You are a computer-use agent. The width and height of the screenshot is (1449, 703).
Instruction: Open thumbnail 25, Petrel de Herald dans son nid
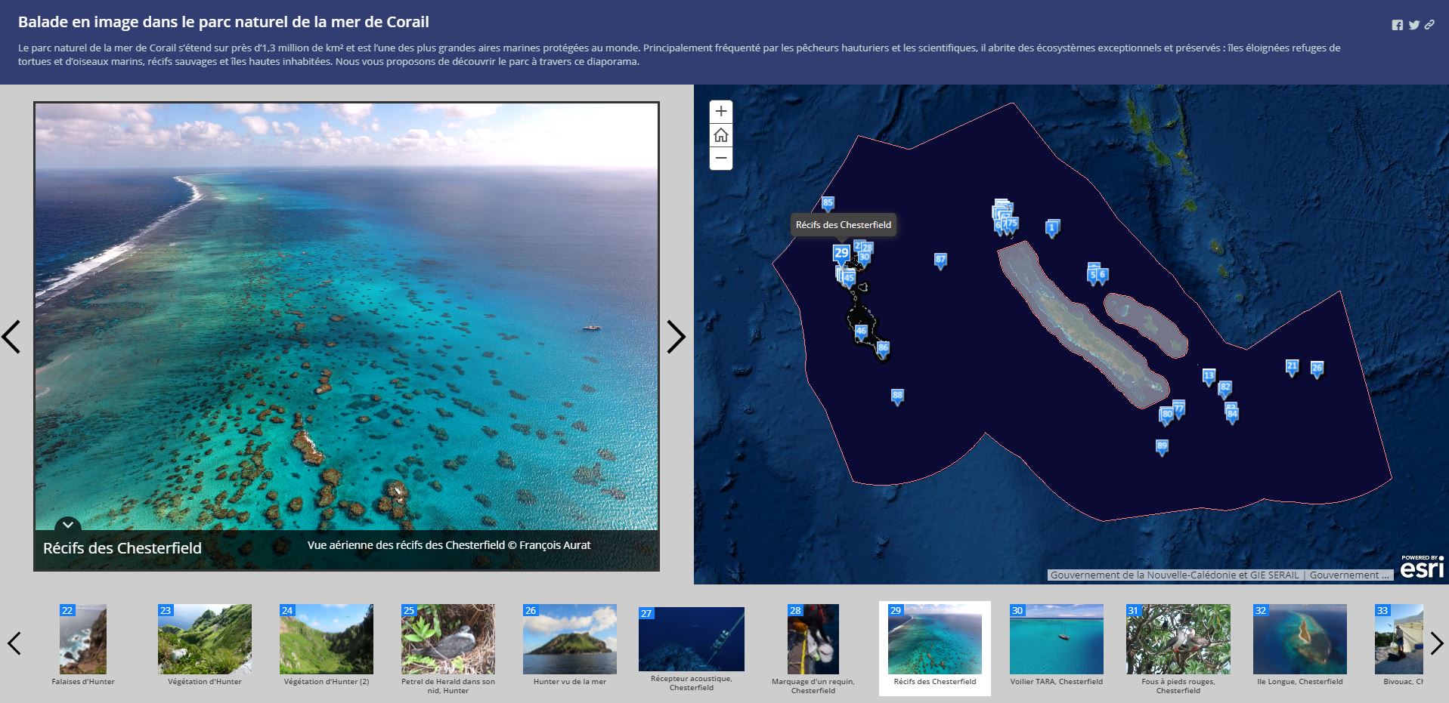447,638
